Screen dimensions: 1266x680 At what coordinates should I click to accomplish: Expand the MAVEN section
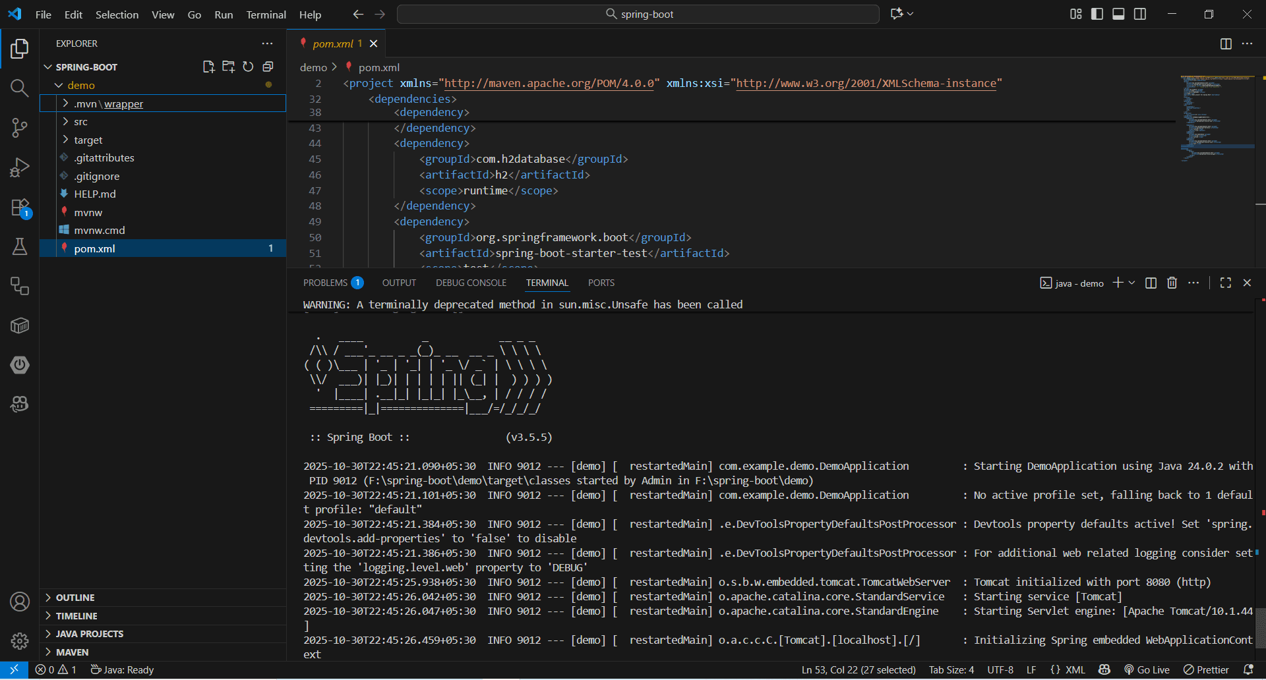pos(163,652)
